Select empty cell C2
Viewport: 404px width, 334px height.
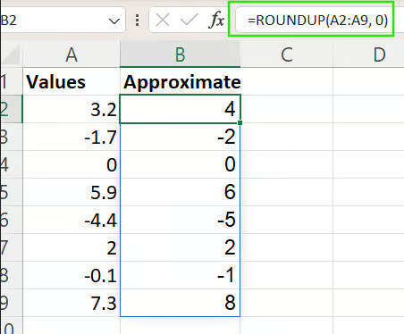287,109
